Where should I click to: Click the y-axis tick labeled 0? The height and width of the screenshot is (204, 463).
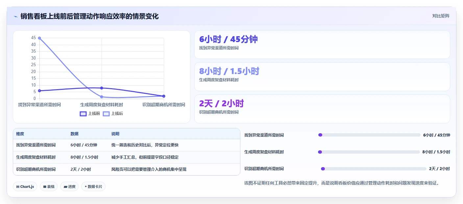[35, 98]
